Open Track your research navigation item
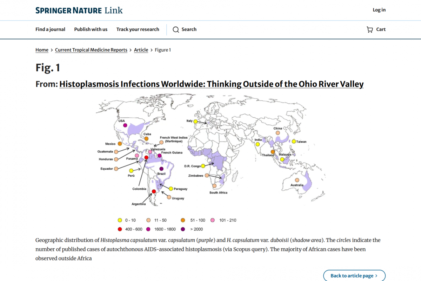This screenshot has width=421, height=281. 138,29
